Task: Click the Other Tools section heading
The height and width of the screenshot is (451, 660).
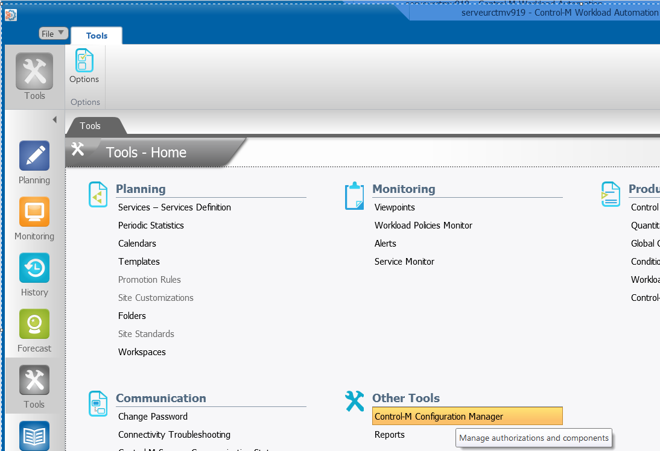Action: [x=406, y=398]
